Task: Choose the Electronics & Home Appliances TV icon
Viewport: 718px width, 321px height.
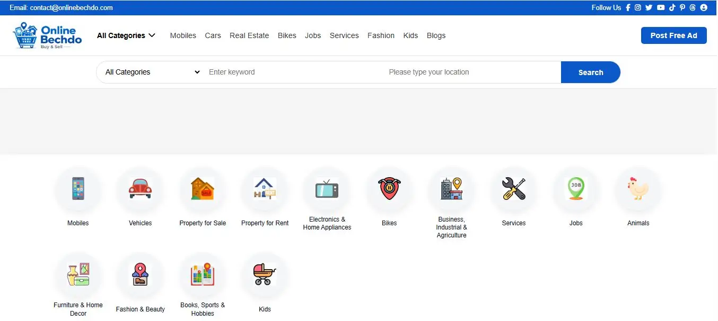Action: (x=327, y=189)
